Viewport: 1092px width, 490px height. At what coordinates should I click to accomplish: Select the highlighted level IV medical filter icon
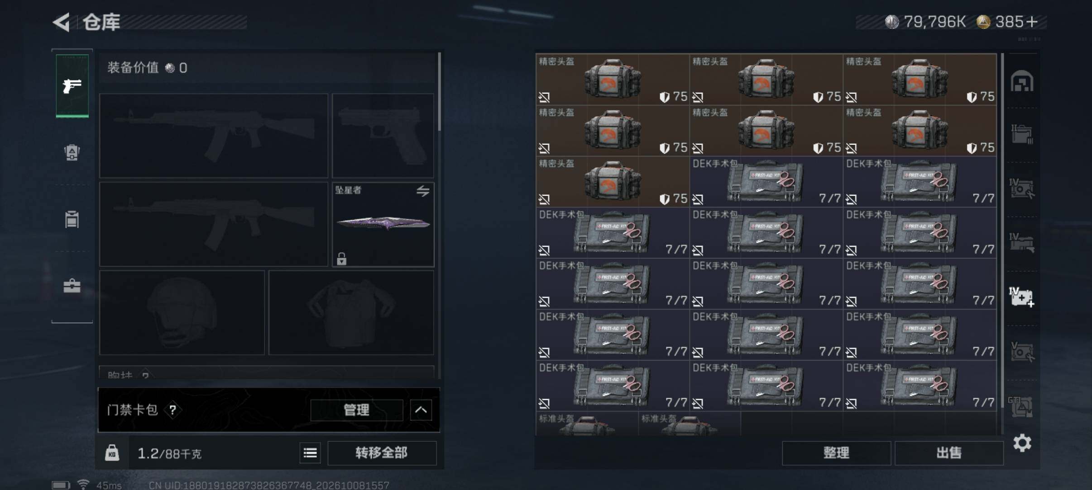(1022, 297)
